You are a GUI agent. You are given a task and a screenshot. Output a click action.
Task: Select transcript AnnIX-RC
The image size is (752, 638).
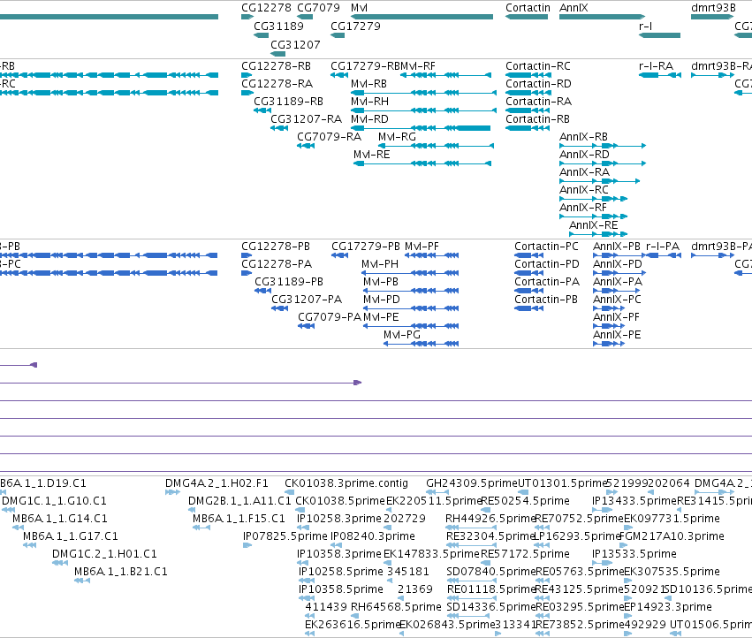[x=584, y=189]
